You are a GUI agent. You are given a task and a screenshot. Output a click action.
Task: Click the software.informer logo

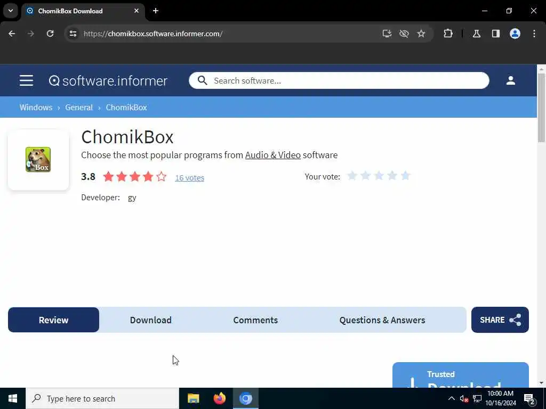click(x=108, y=81)
